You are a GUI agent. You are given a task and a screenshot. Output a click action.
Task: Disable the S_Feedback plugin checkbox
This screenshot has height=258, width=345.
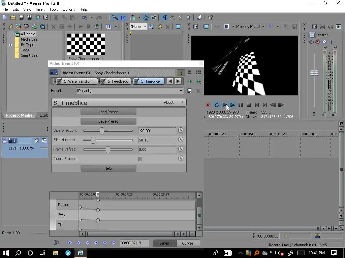(x=102, y=81)
